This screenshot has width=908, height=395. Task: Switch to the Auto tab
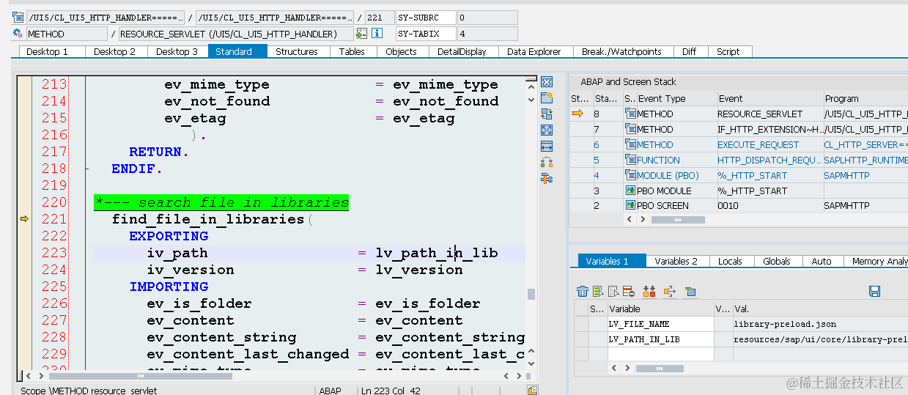[822, 261]
